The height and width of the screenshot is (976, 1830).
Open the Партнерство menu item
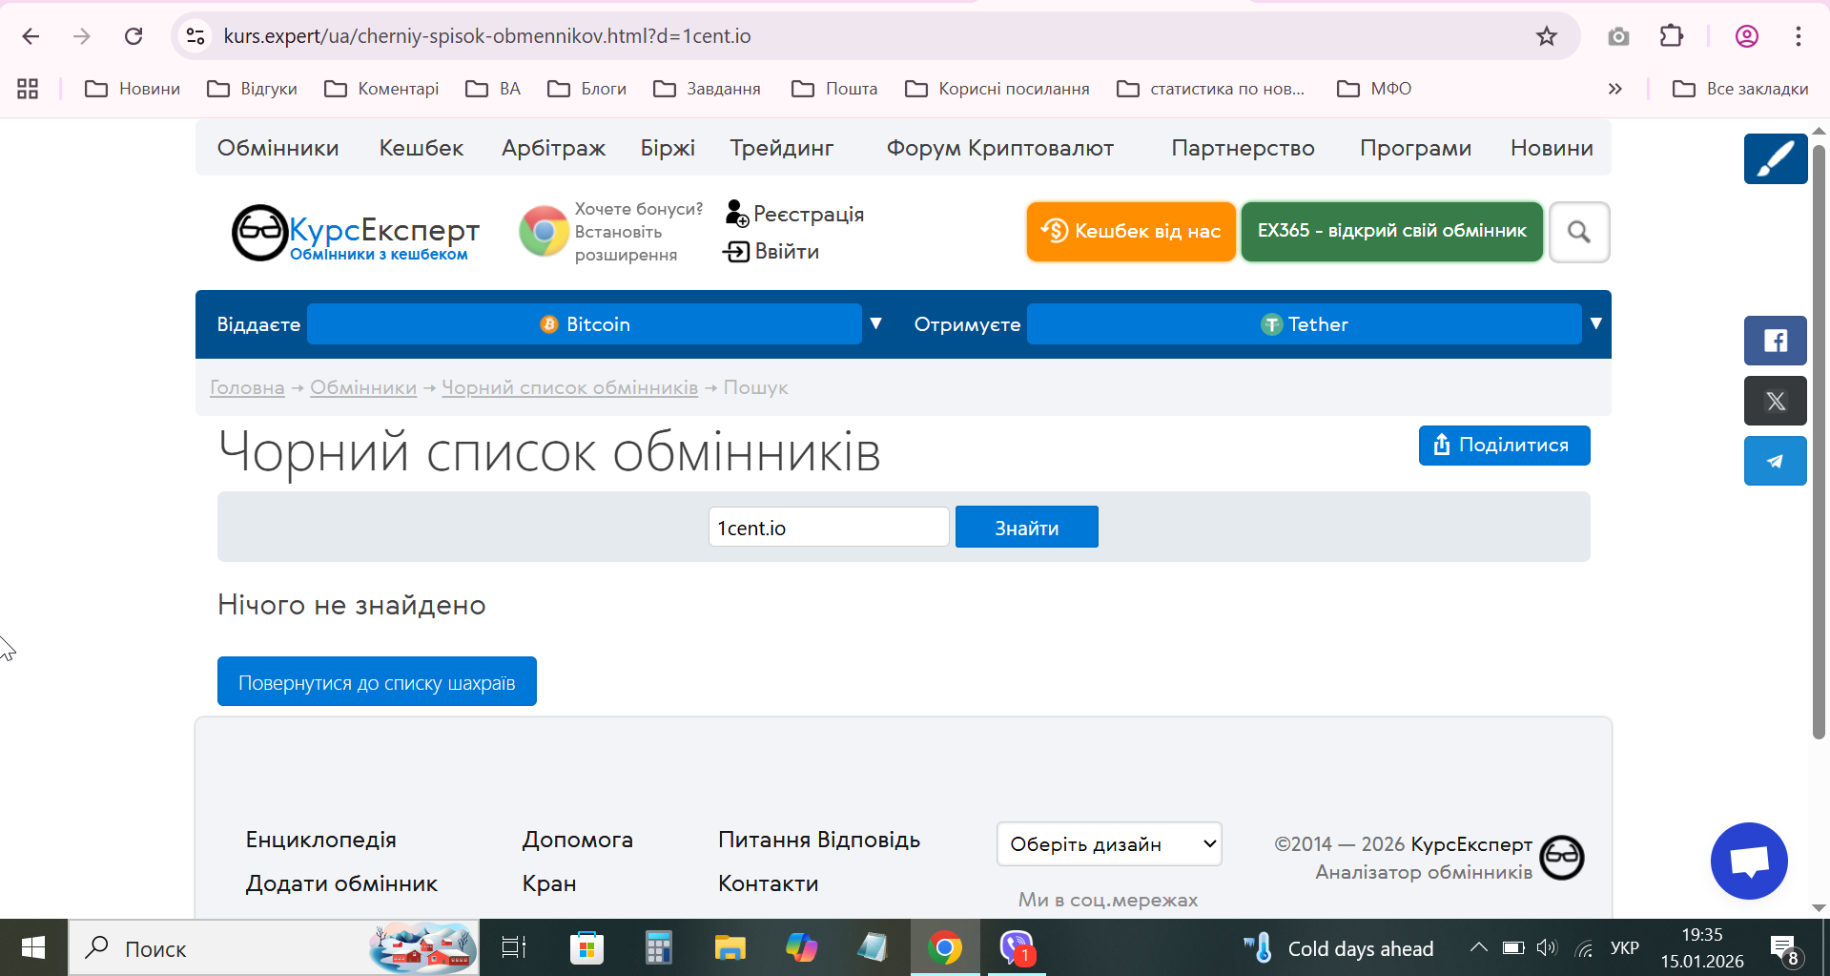click(1243, 148)
